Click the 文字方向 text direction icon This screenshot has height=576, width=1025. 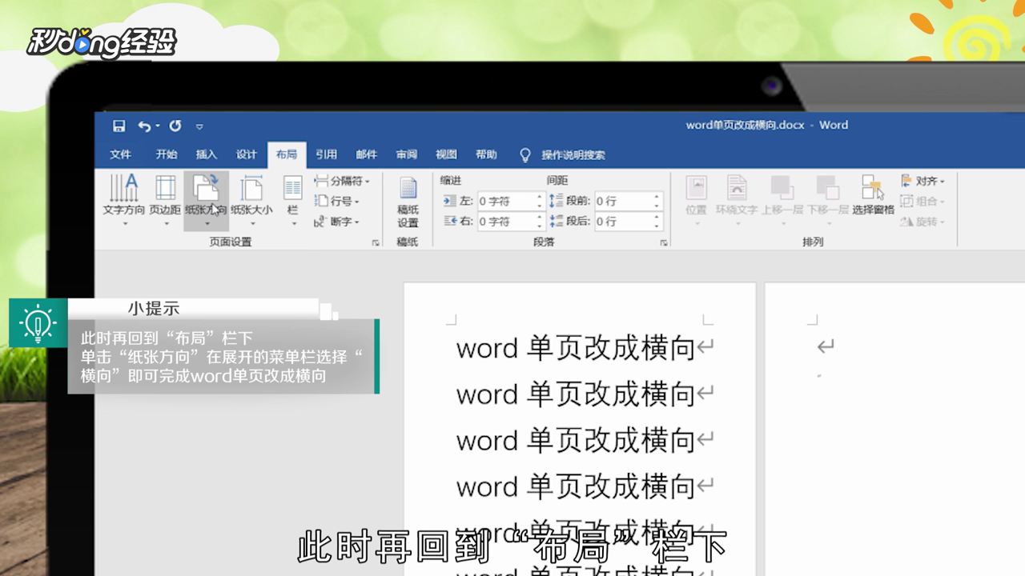pos(124,188)
